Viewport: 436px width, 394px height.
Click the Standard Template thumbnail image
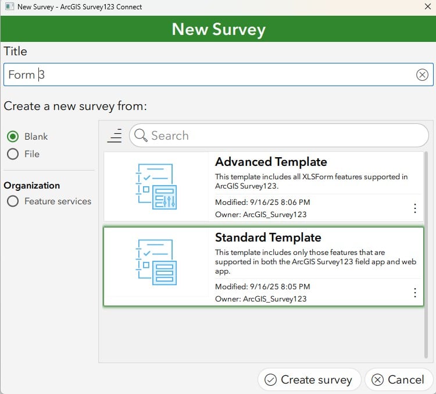pyautogui.click(x=156, y=262)
